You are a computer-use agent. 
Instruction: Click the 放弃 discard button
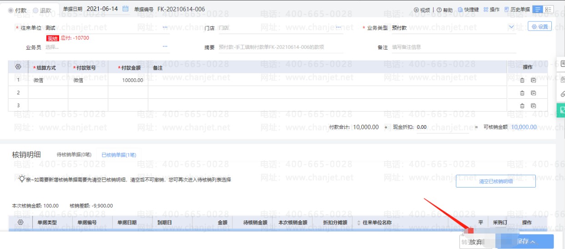[476, 242]
